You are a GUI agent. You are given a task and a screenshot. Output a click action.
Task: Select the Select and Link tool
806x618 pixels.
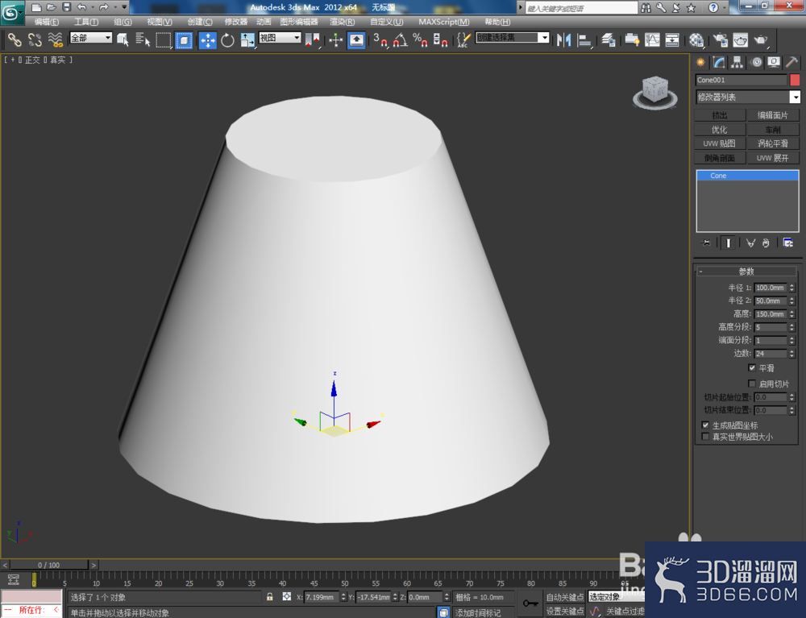click(14, 40)
